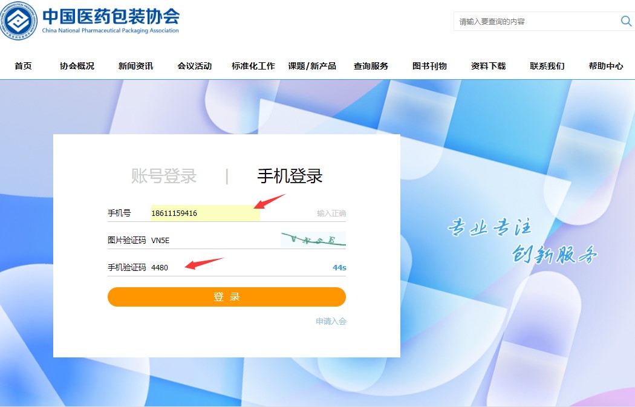Image resolution: width=635 pixels, height=407 pixels.
Task: Open the 查询服务 menu item
Action: (371, 66)
